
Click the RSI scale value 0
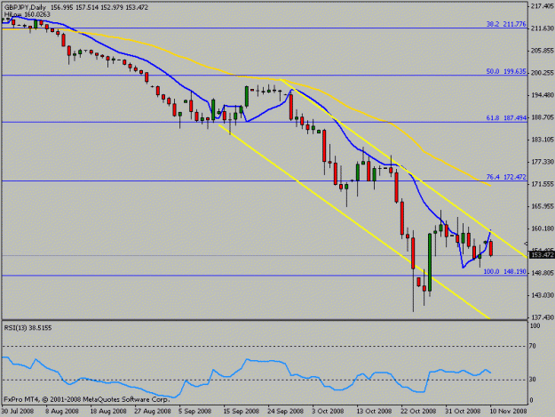531,400
